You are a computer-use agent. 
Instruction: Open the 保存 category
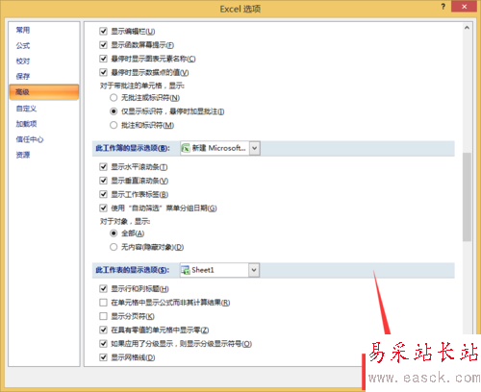pos(23,76)
